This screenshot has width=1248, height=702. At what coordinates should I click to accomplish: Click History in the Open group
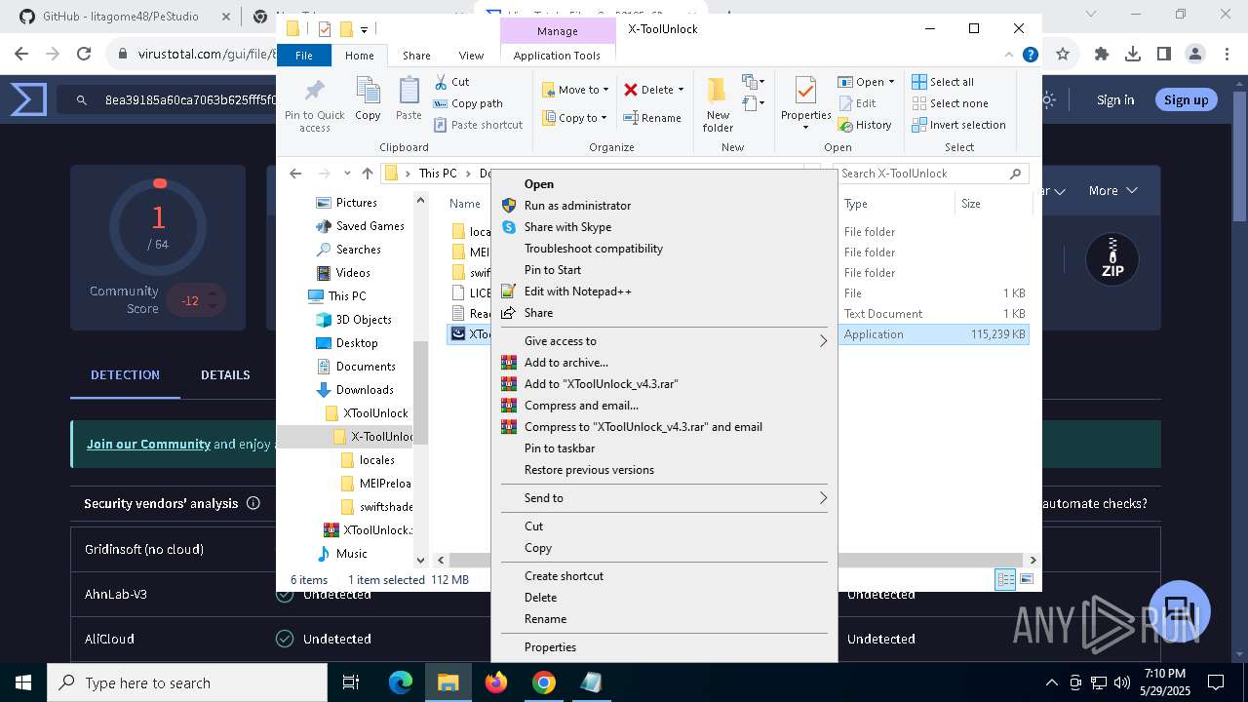865,125
